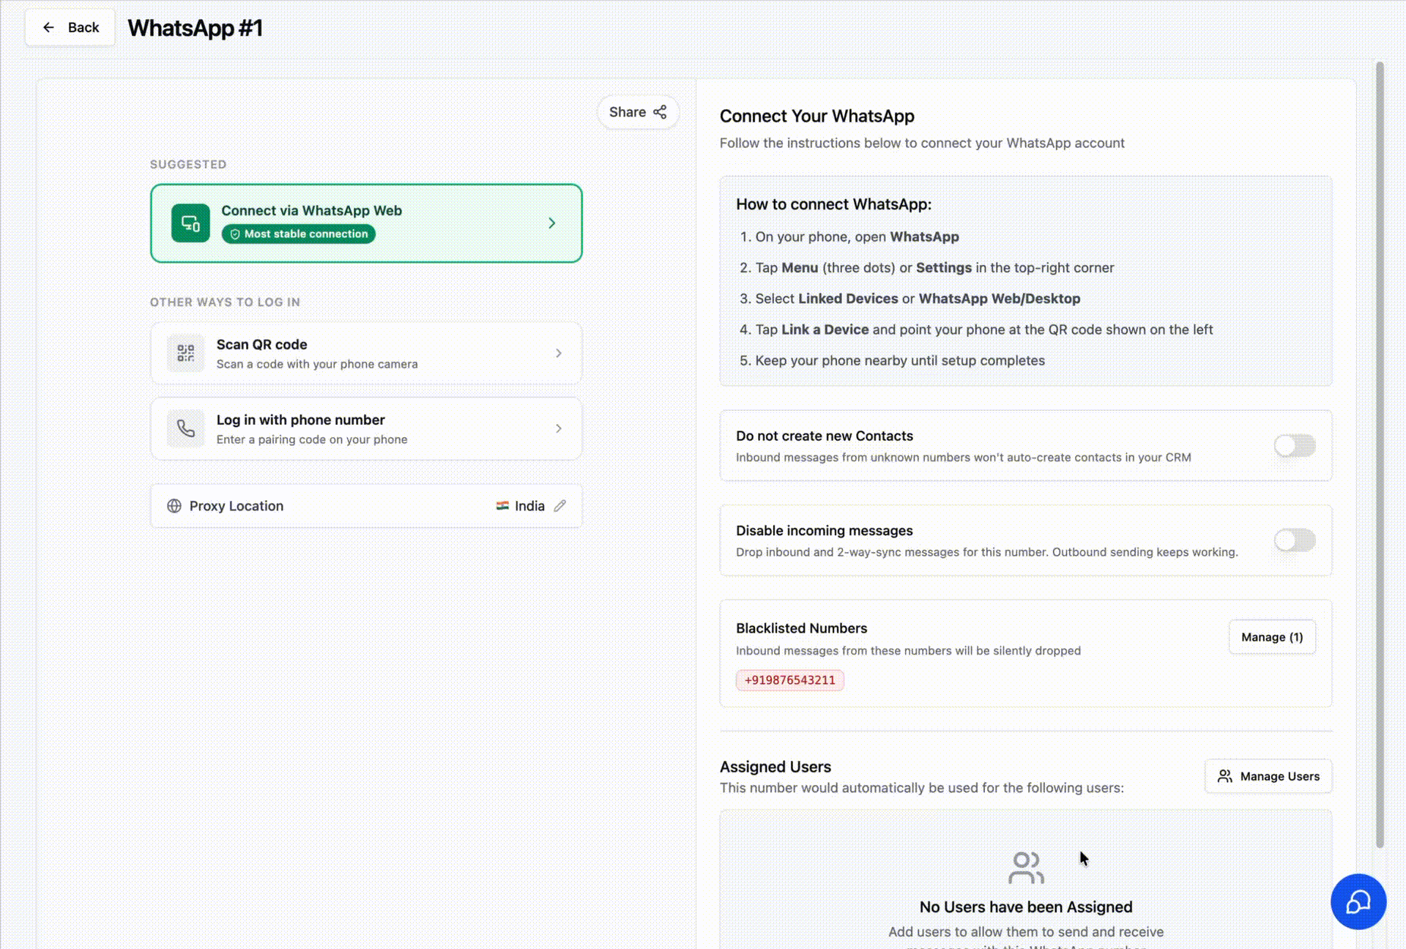Click the Blacklisted Numbers heading
Screen dimensions: 1406x949
pos(801,628)
